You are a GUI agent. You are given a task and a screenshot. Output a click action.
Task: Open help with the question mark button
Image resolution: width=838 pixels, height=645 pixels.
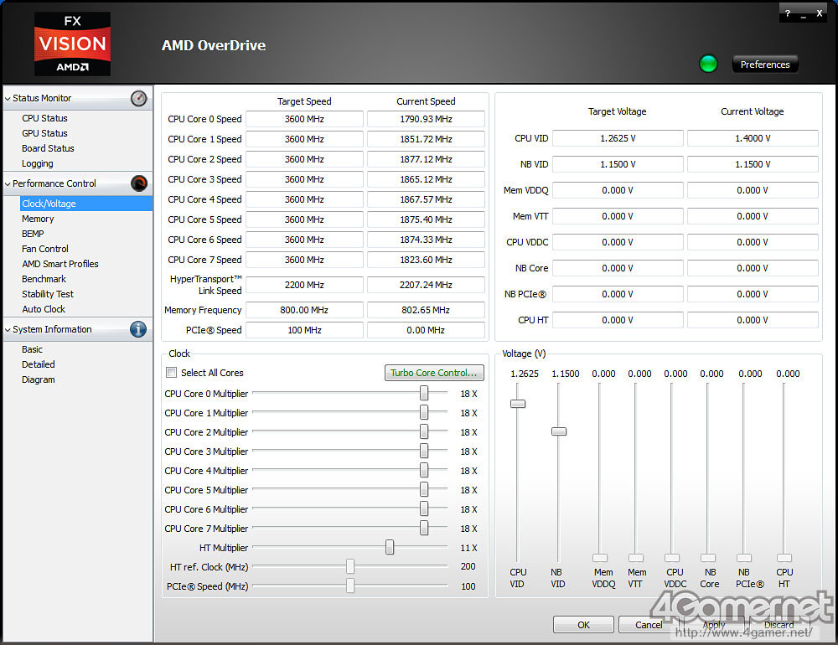point(788,13)
